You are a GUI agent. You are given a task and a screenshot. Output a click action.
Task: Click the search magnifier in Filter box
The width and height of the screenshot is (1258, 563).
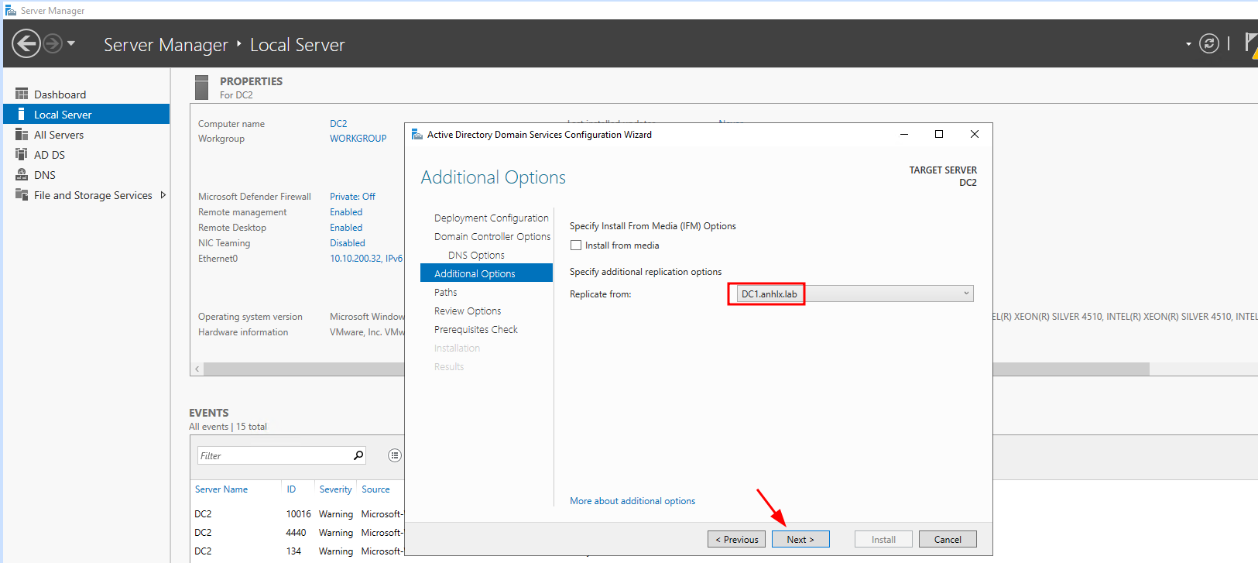(358, 455)
